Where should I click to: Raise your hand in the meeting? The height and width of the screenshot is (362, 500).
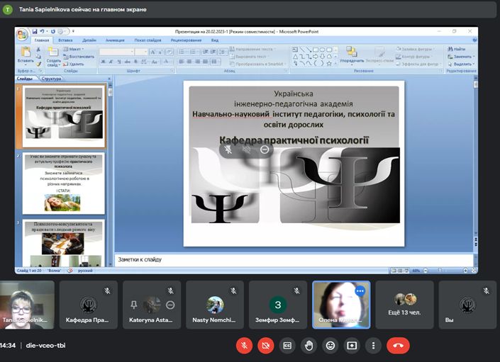[309, 346]
